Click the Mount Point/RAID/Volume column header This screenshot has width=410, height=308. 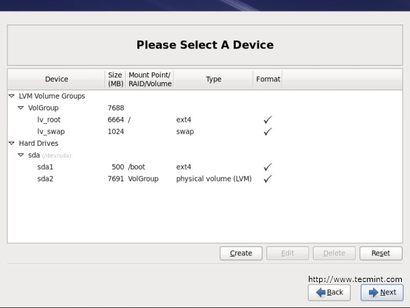[150, 79]
